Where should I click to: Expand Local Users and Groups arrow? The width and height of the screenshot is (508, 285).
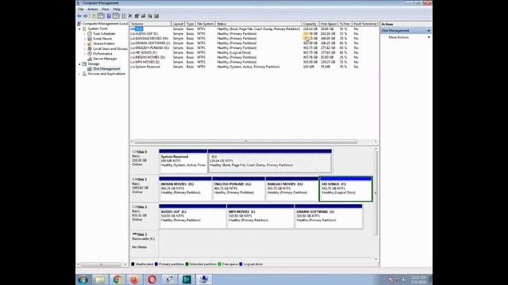[85, 49]
